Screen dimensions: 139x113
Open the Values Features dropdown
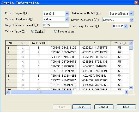click(67, 19)
